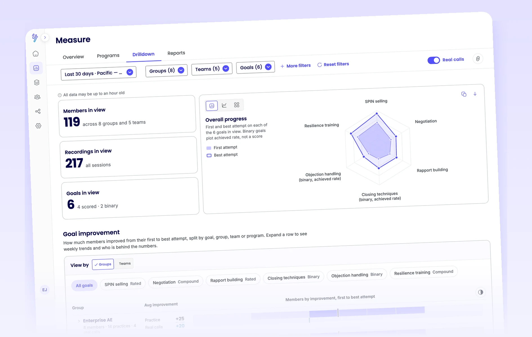532x337 pixels.
Task: Click the First attempt legend swatch
Action: tap(209, 148)
